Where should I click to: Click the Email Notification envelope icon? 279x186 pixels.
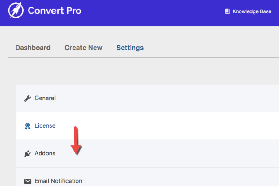pyautogui.click(x=28, y=181)
